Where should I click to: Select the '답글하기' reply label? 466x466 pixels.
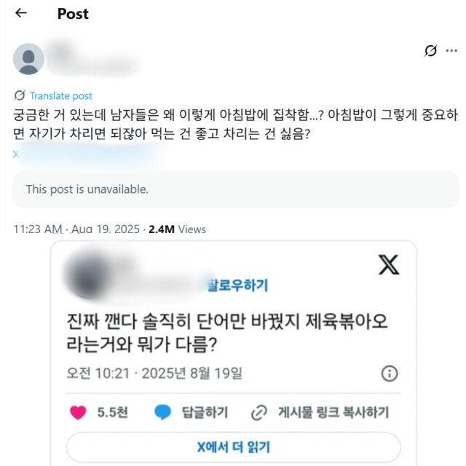tap(205, 413)
